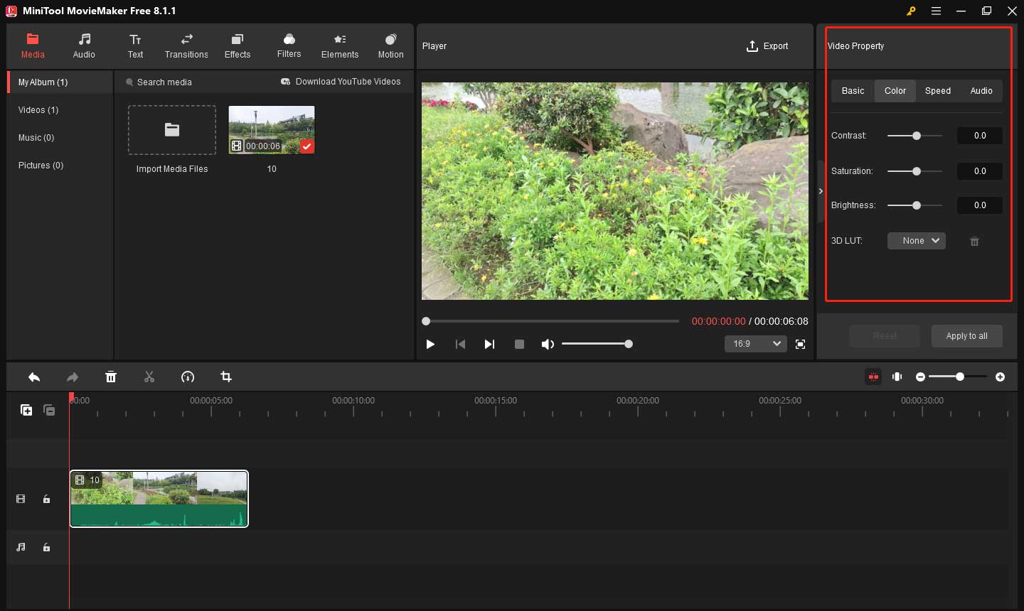Open the Filters tab
The height and width of the screenshot is (611, 1024).
click(289, 46)
